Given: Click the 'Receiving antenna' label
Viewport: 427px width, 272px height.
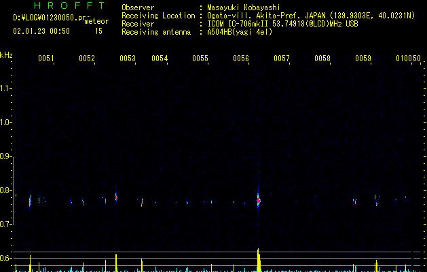Looking at the screenshot, I should 156,32.
